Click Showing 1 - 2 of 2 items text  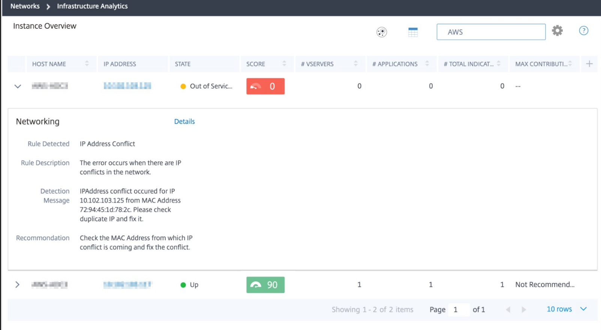pyautogui.click(x=372, y=309)
